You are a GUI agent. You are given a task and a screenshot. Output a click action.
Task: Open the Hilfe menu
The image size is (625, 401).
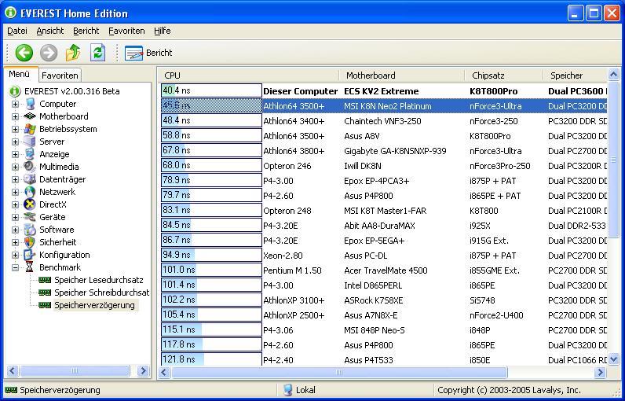pyautogui.click(x=163, y=31)
